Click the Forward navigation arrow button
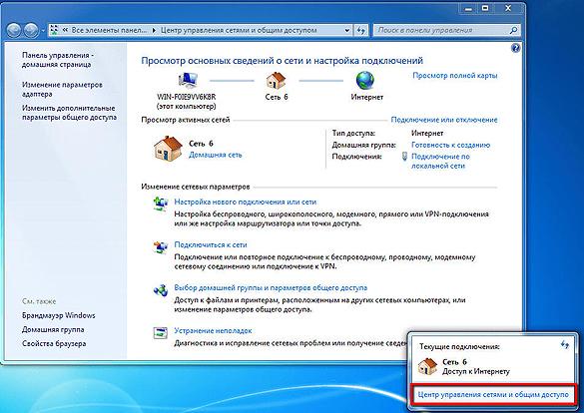Viewport: 584px width, 413px height. click(31, 30)
